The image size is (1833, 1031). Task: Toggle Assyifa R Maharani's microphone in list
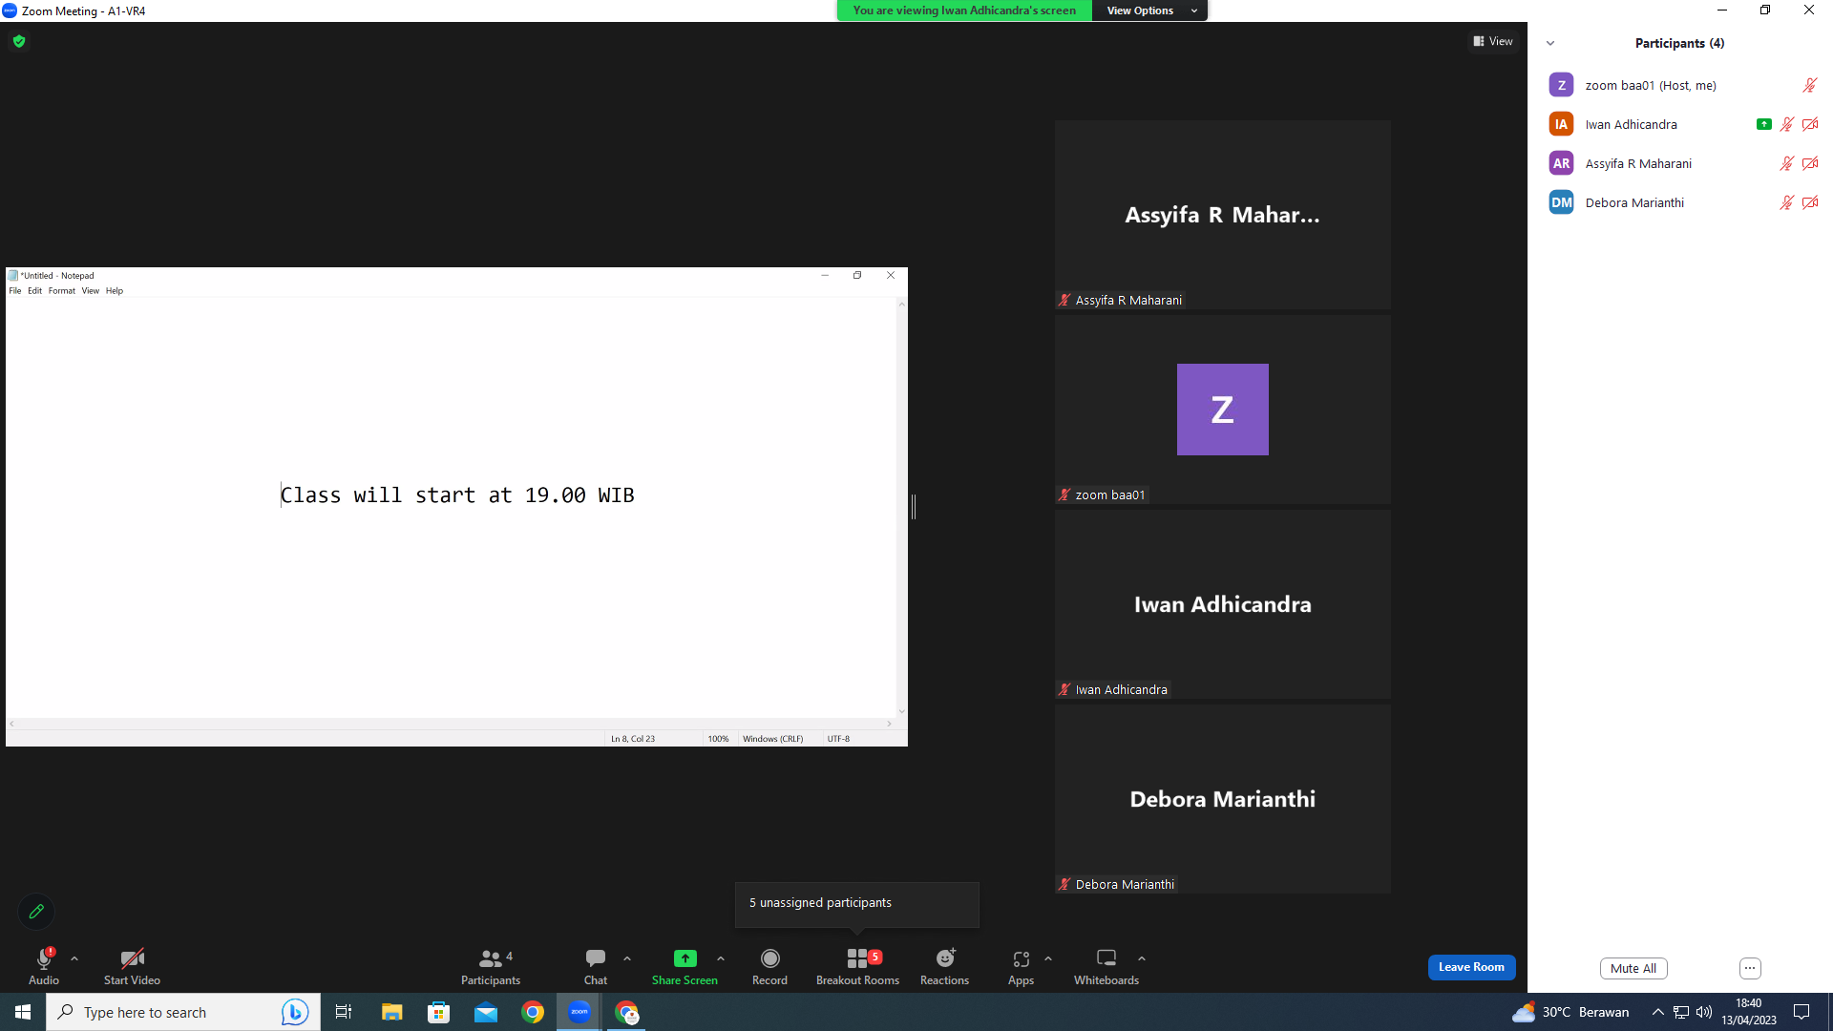(x=1786, y=163)
